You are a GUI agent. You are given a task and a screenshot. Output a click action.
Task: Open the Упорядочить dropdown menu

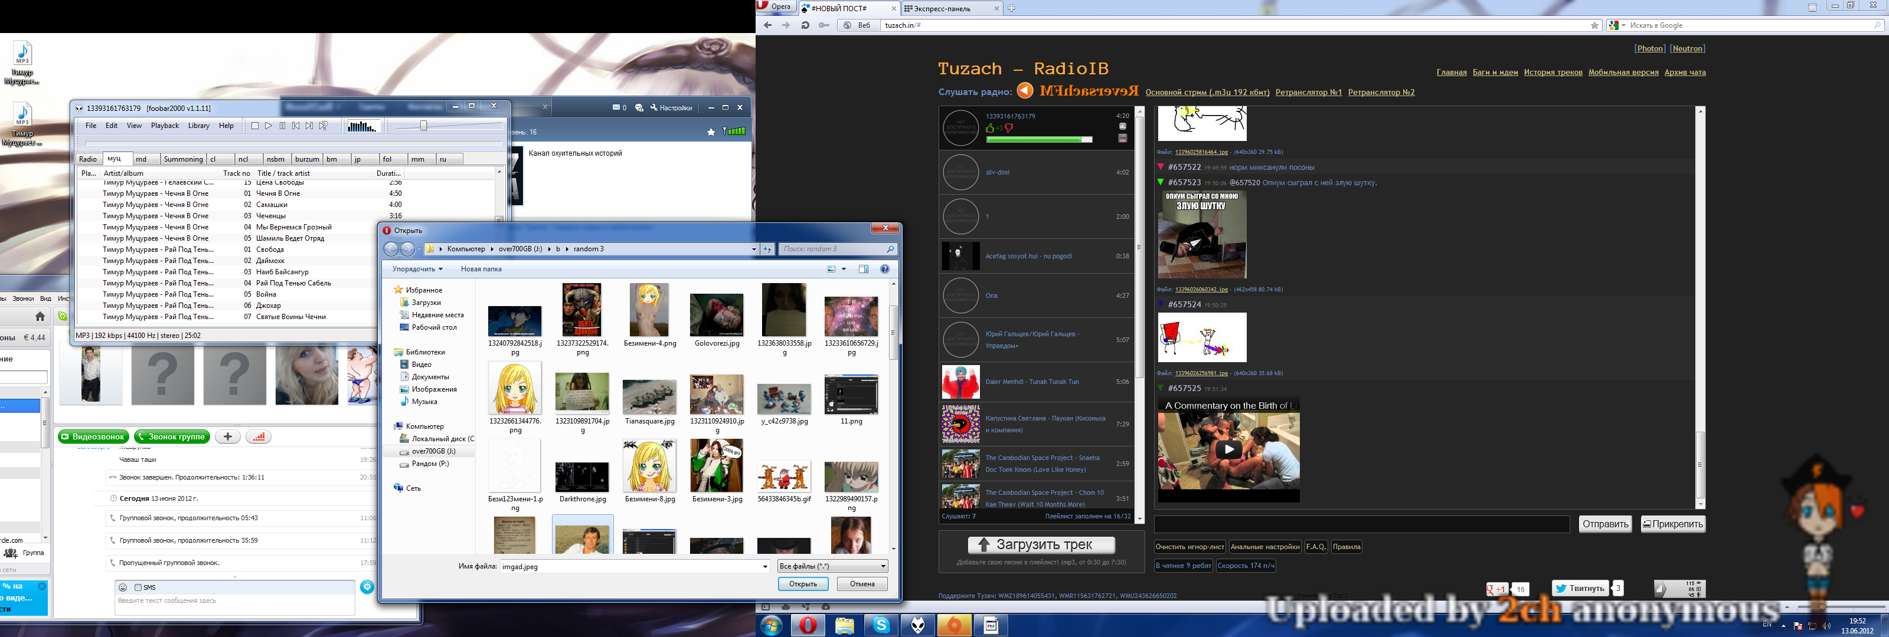coord(417,269)
